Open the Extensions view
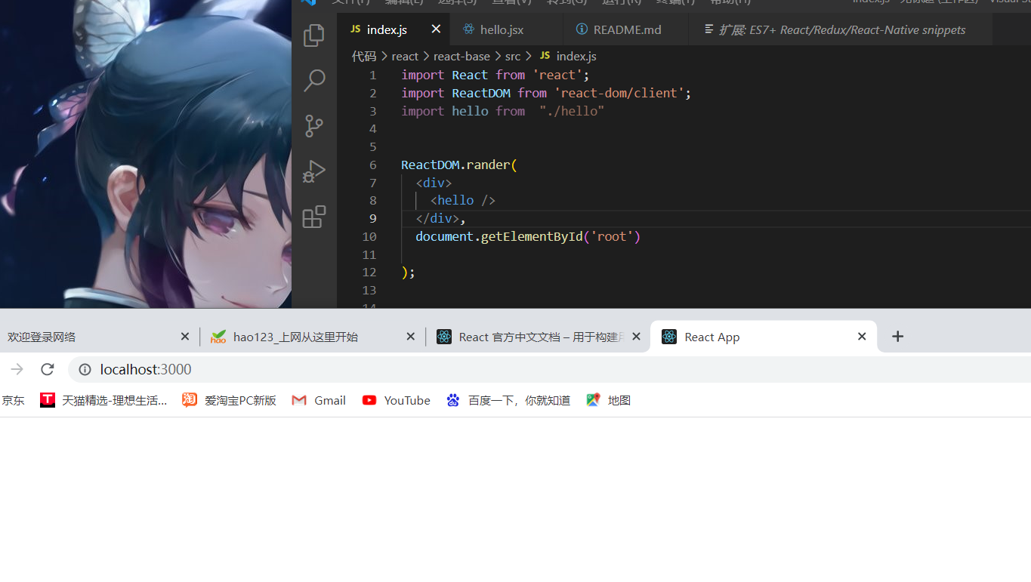This screenshot has height=582, width=1031. point(314,217)
